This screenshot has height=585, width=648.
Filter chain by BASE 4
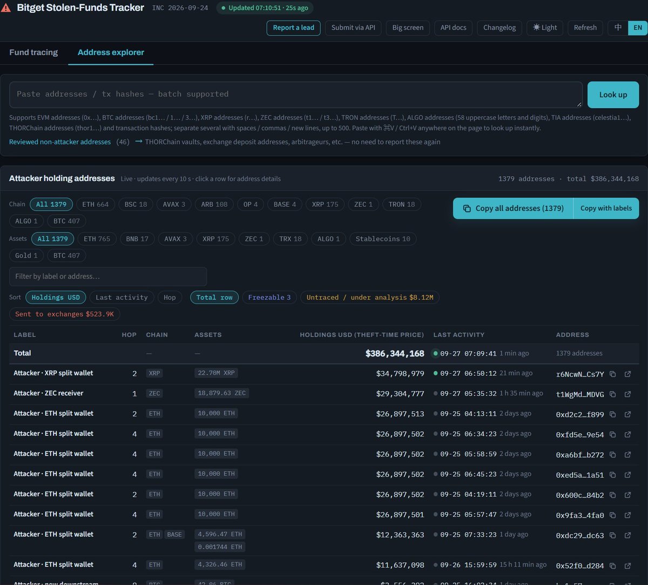(x=285, y=204)
